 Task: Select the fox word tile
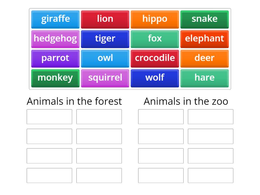155,39
